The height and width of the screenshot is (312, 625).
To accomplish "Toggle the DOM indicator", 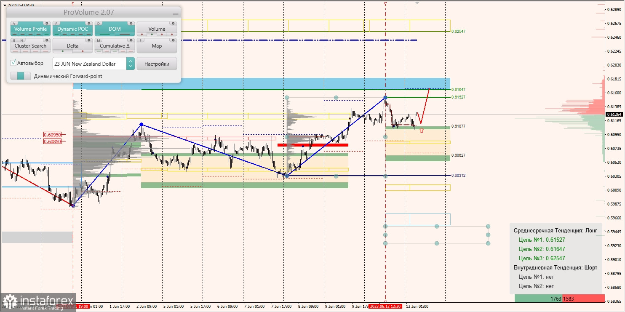I will [x=115, y=29].
